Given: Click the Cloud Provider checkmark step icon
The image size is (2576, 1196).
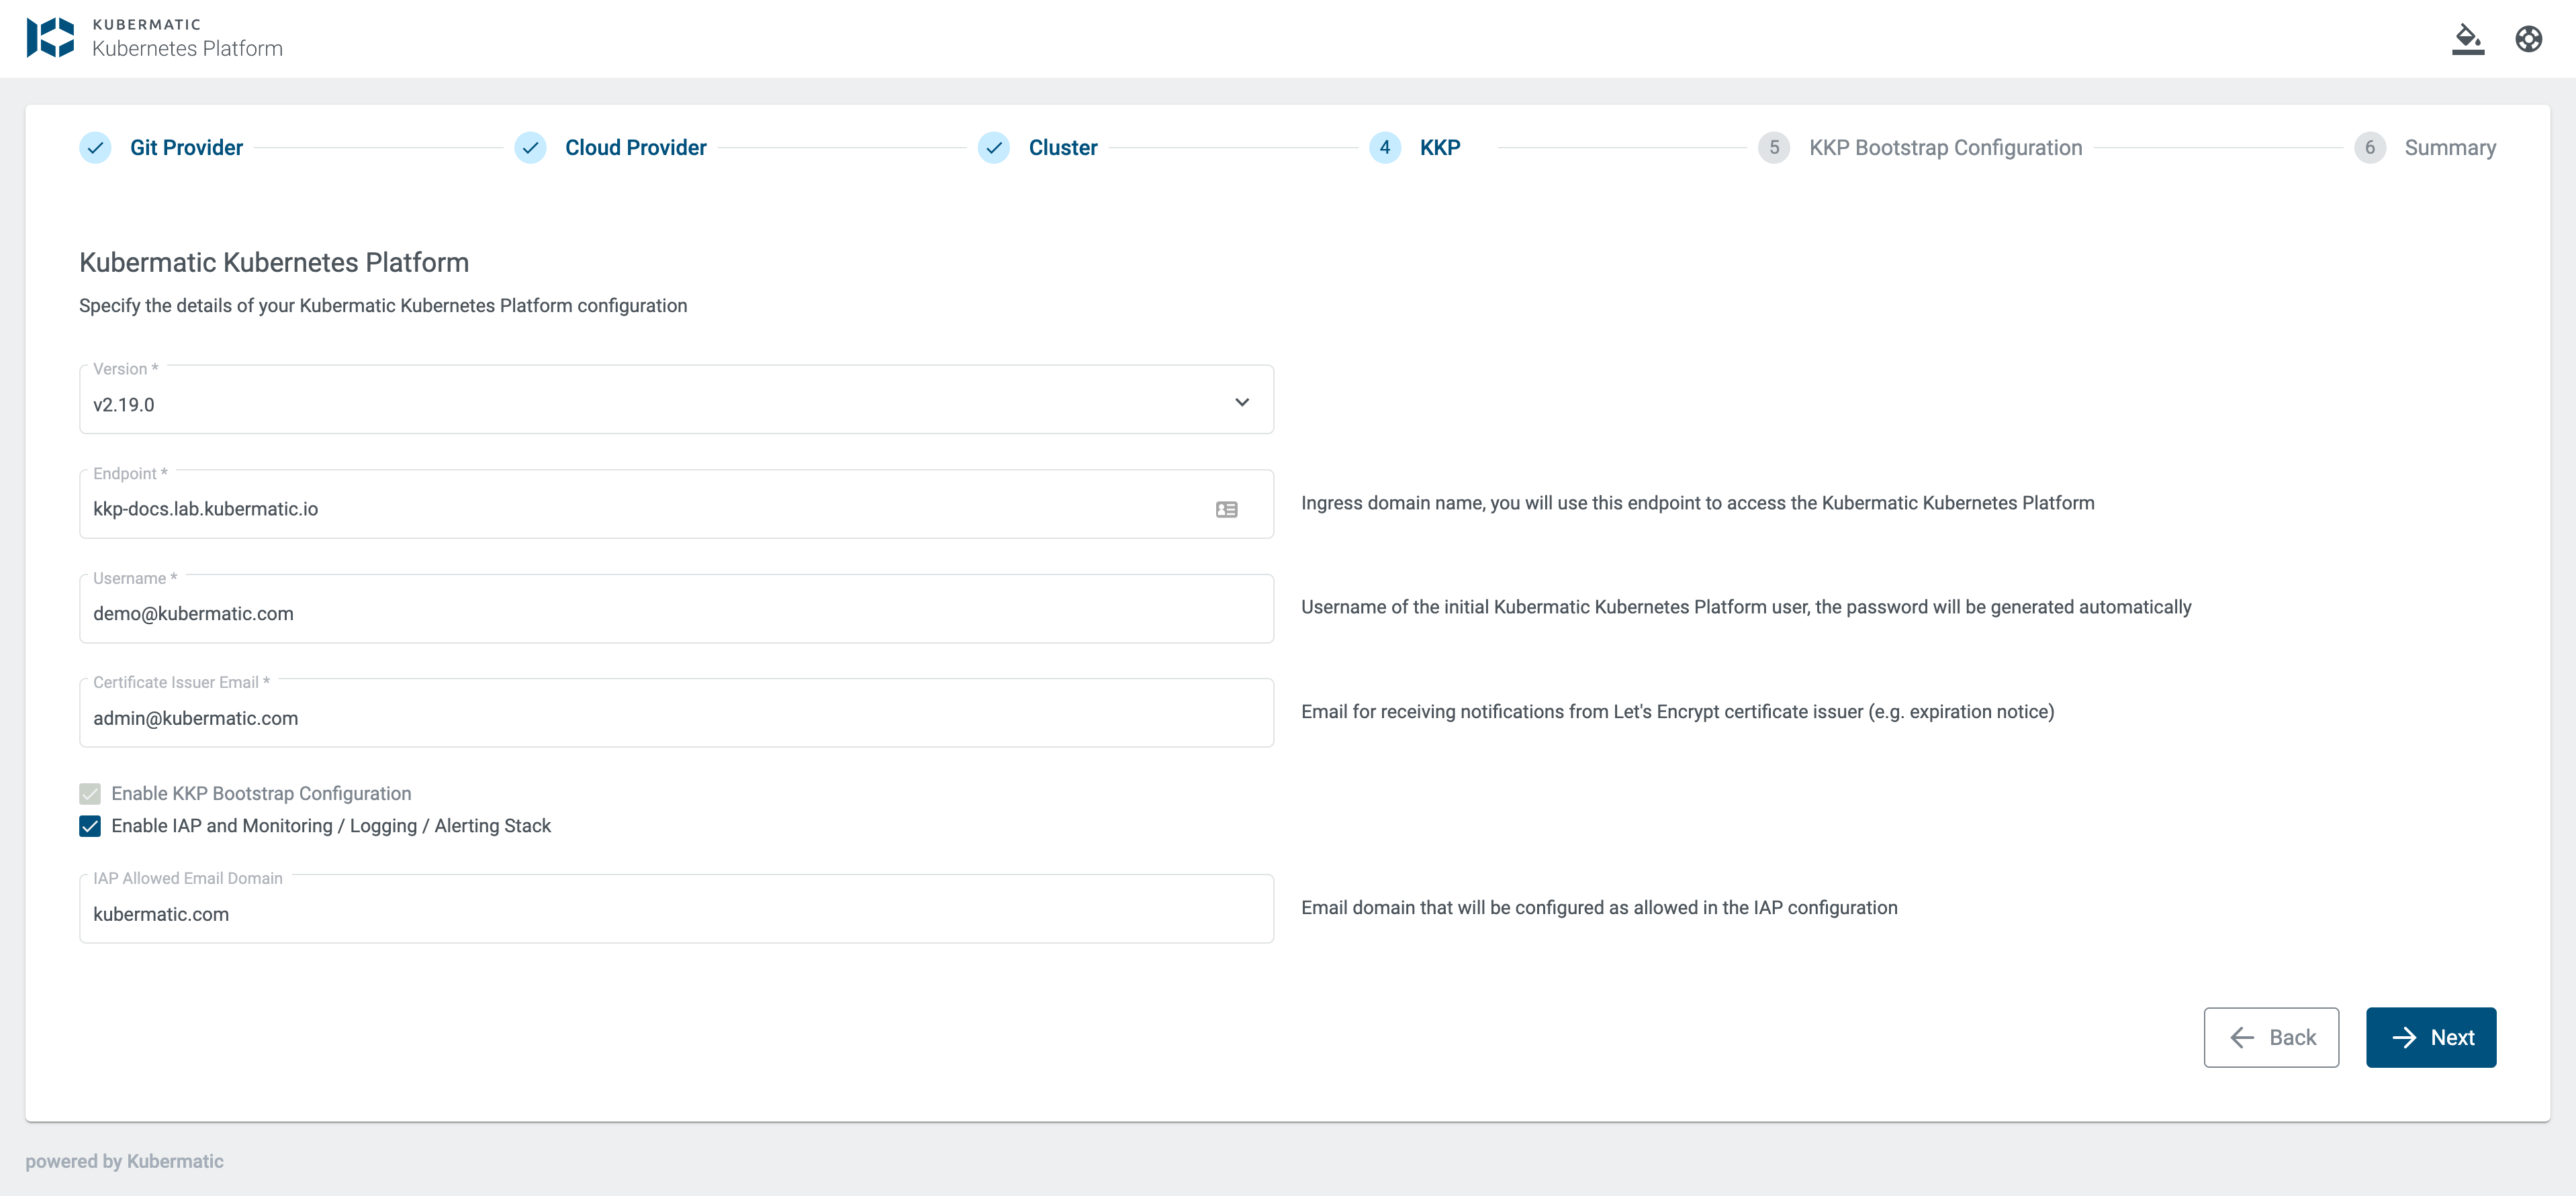Looking at the screenshot, I should pos(530,148).
